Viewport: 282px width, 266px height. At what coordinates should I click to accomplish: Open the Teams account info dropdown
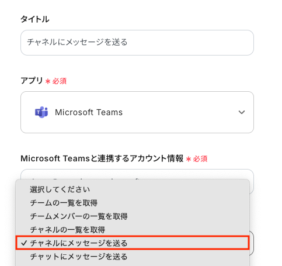137,174
